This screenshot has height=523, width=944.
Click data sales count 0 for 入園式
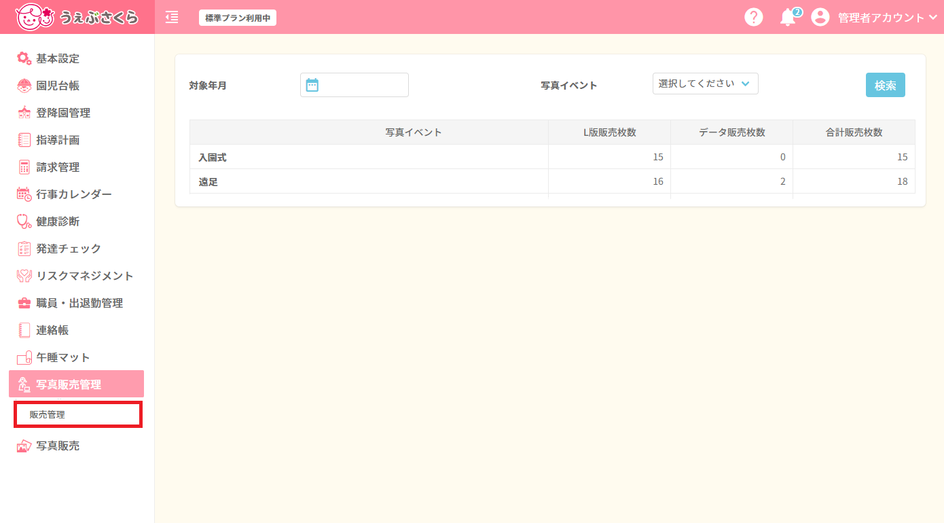click(782, 157)
